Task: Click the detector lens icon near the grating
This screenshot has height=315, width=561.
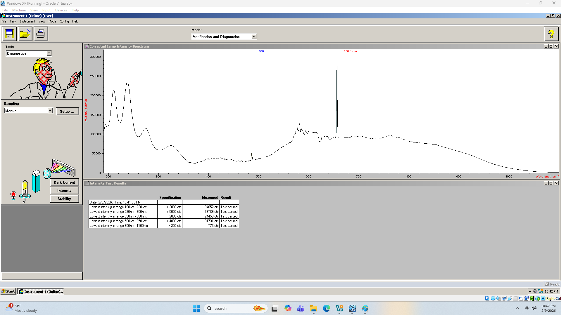Action: pos(47,173)
